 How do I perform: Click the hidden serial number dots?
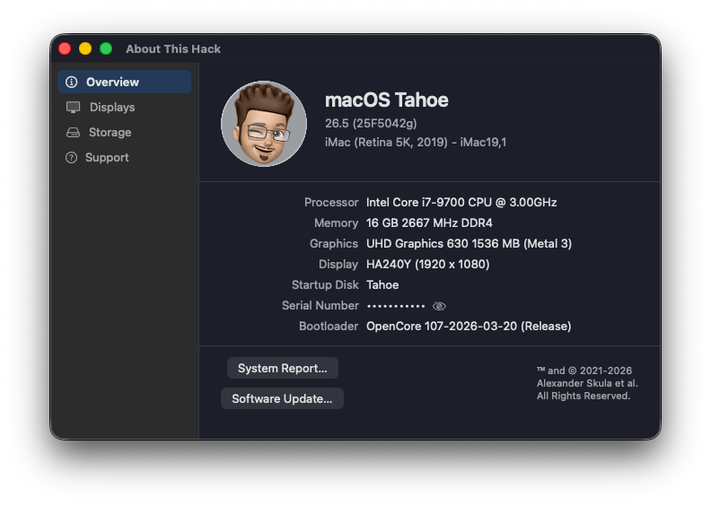[x=396, y=306]
